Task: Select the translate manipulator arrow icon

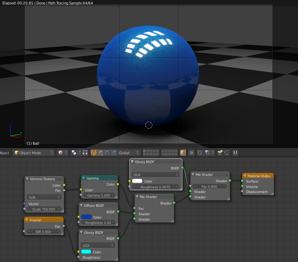Action: coord(100,153)
